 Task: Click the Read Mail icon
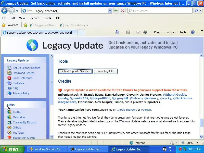pos(138,32)
